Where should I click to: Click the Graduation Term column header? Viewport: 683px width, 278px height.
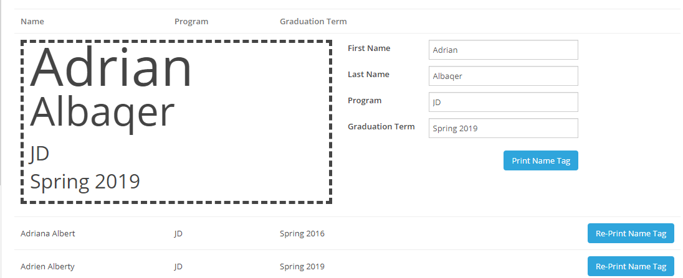[x=313, y=22]
